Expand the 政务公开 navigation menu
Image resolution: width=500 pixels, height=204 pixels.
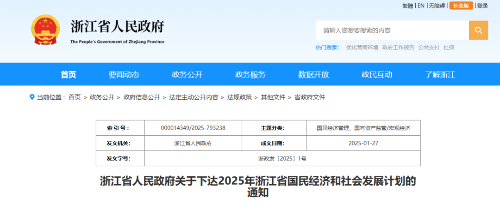pos(187,75)
